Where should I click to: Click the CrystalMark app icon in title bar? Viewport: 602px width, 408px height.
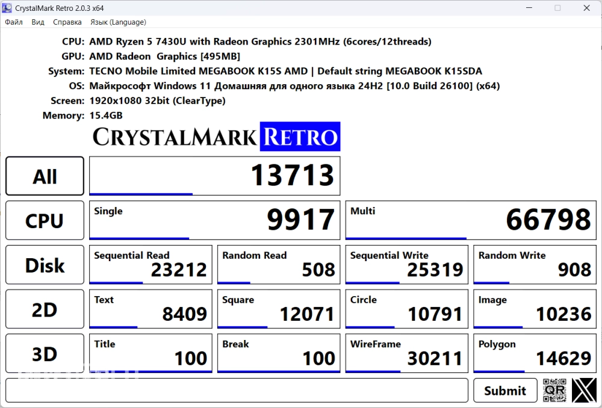click(x=8, y=8)
